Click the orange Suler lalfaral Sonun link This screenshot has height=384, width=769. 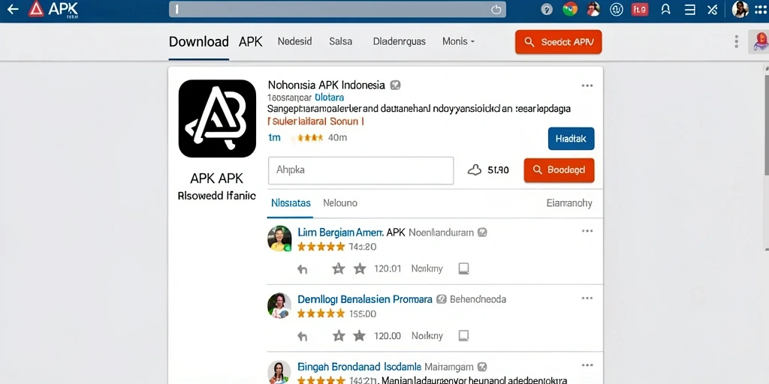[x=316, y=121]
